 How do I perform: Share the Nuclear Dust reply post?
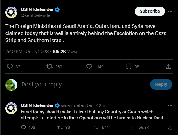[170, 127]
